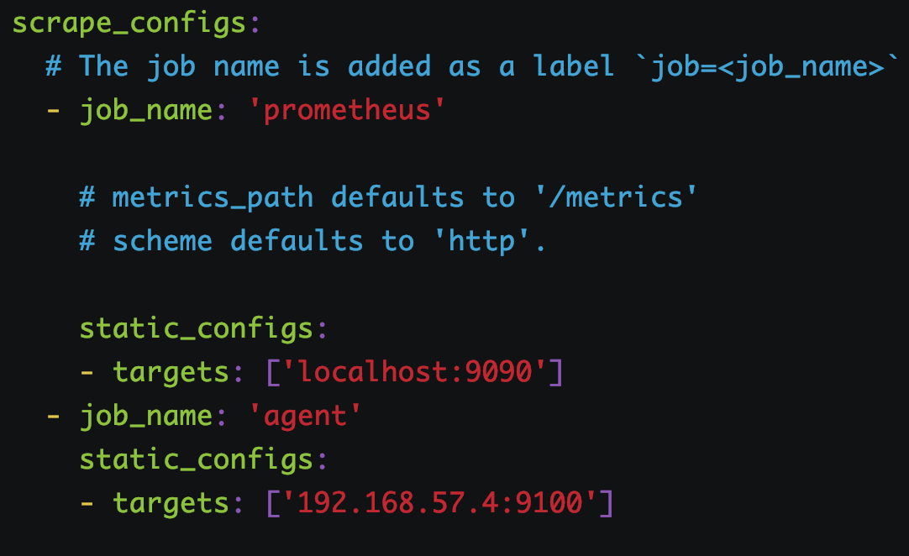The height and width of the screenshot is (556, 909).
Task: Place cursor on second static_configs key
Action: pos(196,459)
